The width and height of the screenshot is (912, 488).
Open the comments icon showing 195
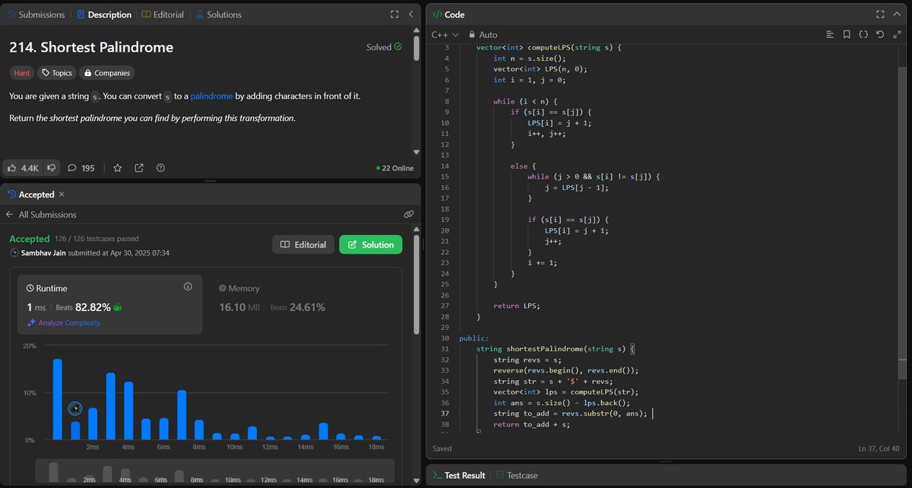pos(73,168)
